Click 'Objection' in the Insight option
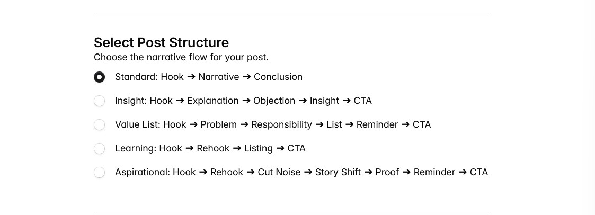595x215 pixels. [x=274, y=101]
